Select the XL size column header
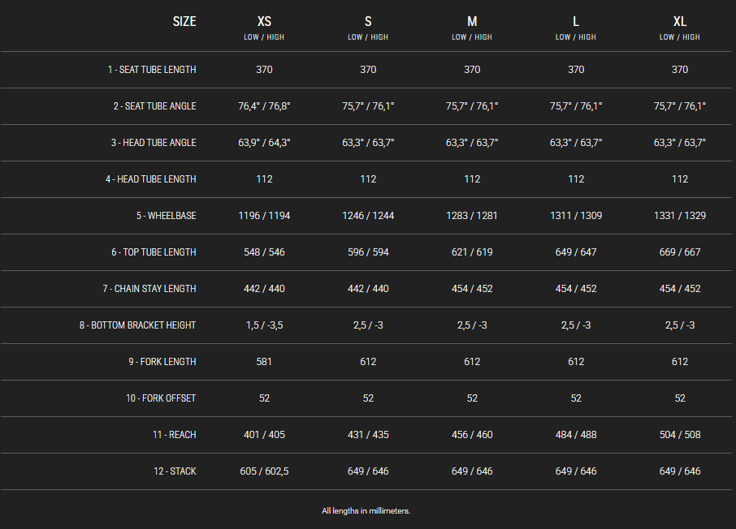Image resolution: width=736 pixels, height=529 pixels. coord(680,22)
